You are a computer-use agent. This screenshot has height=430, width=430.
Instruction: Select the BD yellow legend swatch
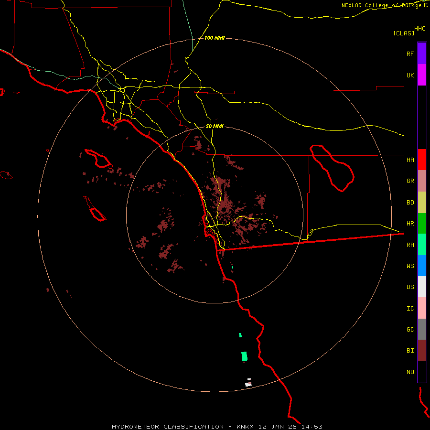[x=422, y=202]
